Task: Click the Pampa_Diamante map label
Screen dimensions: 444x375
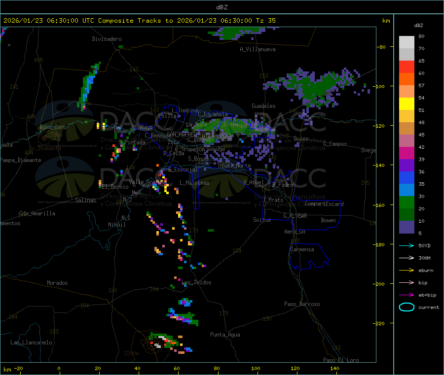Action: (x=20, y=160)
